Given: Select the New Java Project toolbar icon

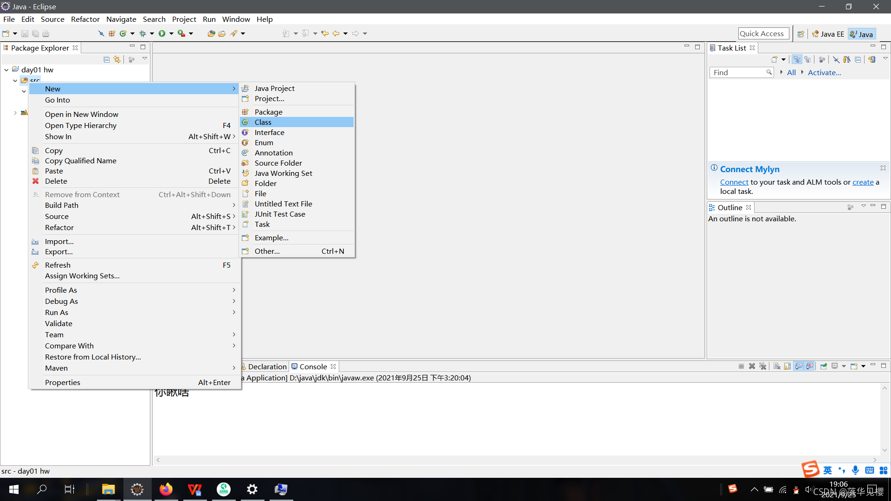Looking at the screenshot, I should pos(112,33).
